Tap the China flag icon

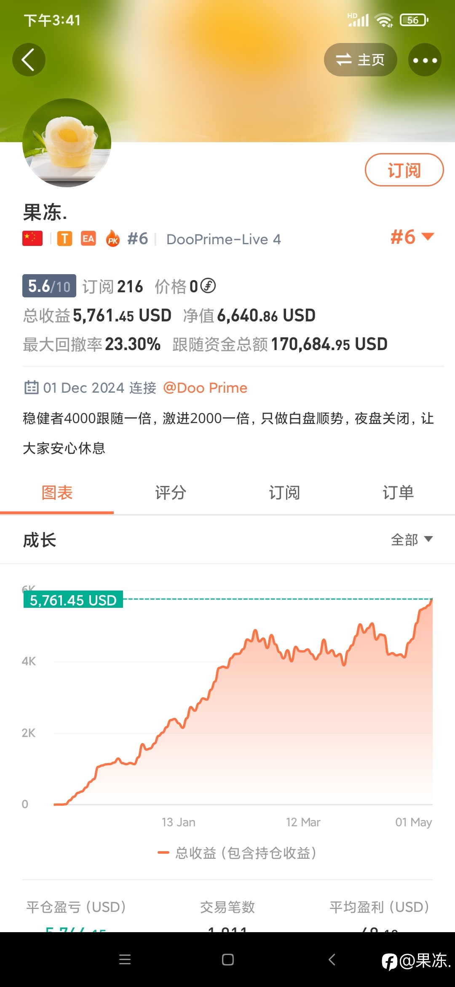[32, 238]
